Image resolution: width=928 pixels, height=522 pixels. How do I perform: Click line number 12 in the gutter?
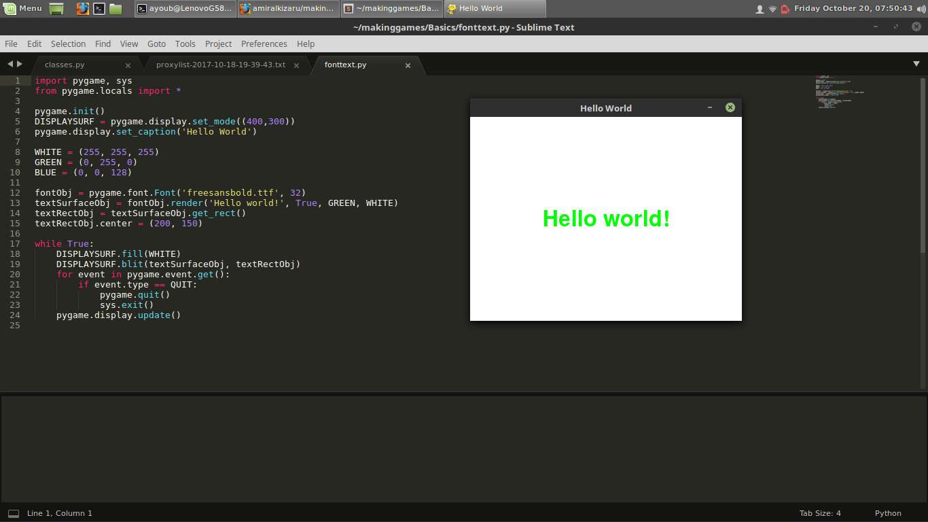[15, 192]
